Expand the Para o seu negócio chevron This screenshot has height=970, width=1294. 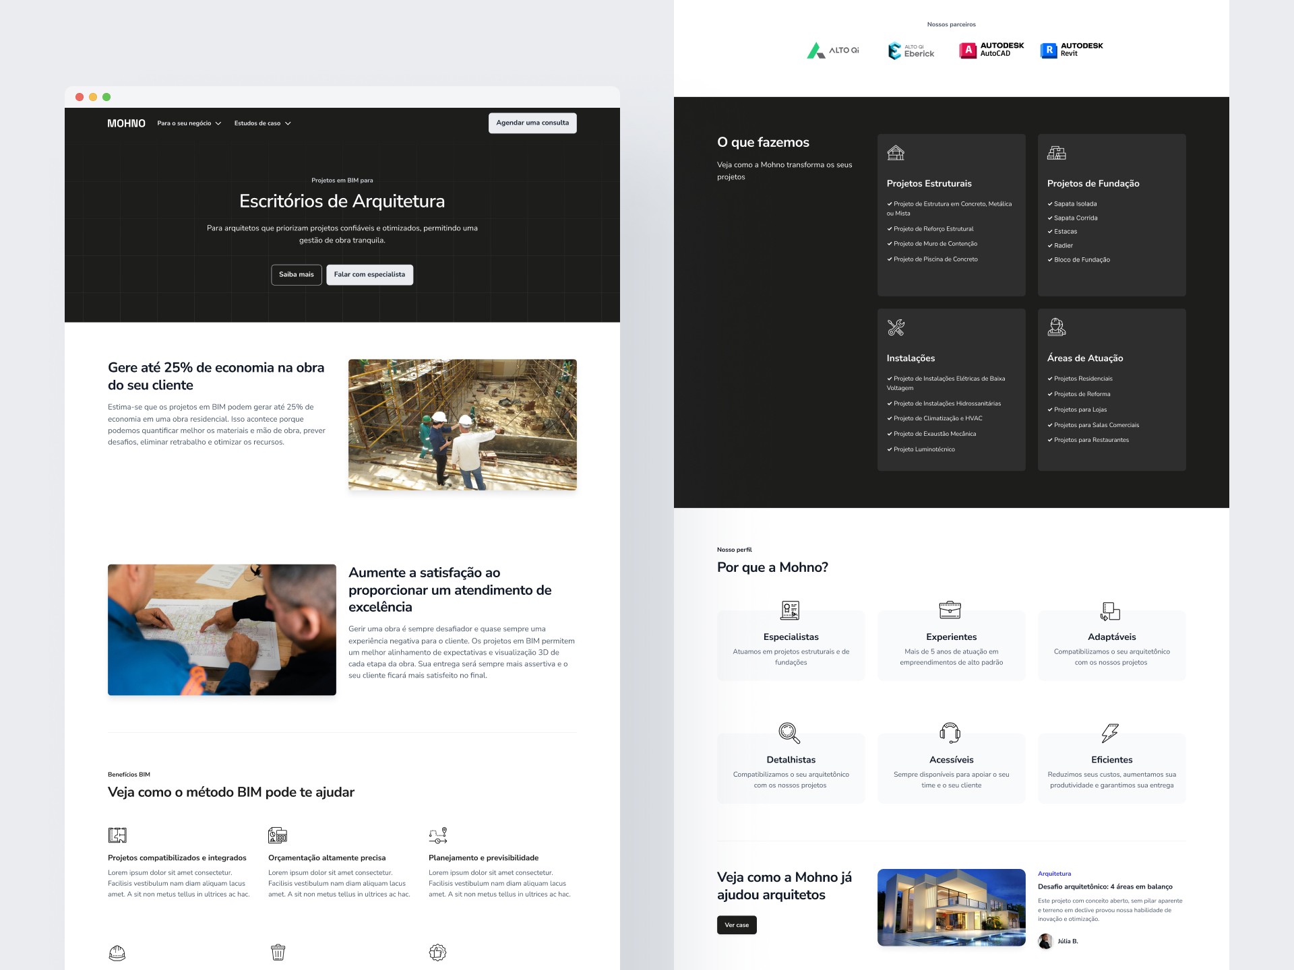pos(218,124)
